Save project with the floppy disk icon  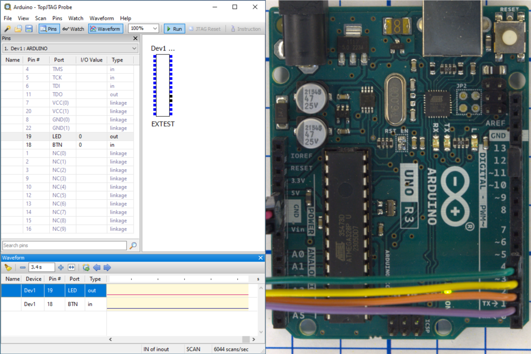[29, 29]
